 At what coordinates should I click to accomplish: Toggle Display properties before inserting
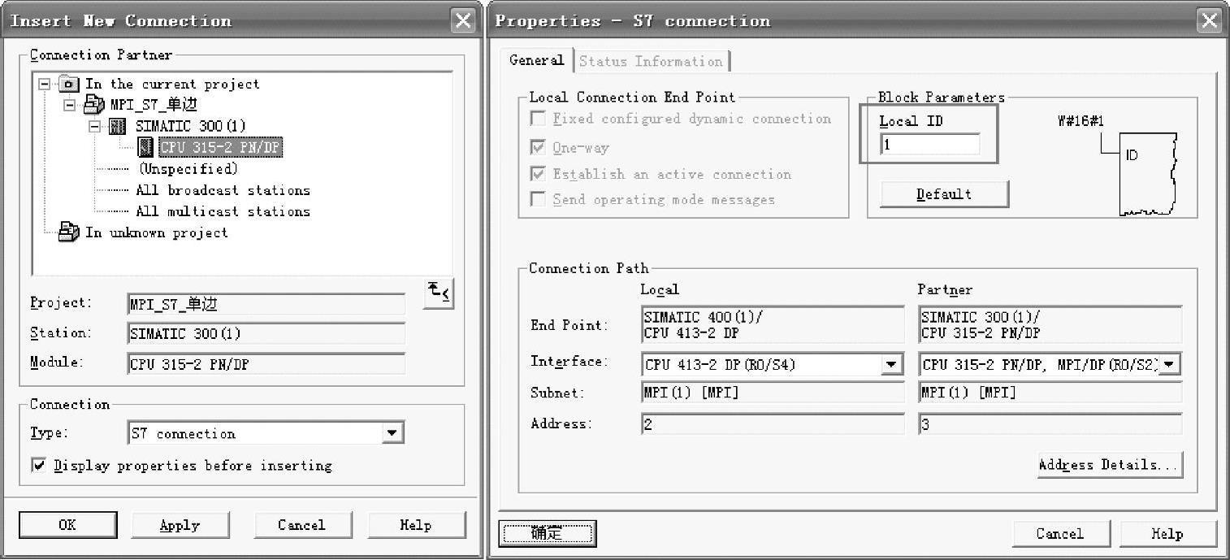pos(38,466)
